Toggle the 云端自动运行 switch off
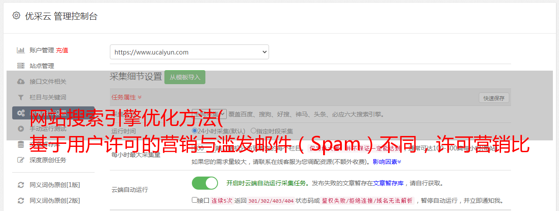Screen dimensions: 559x211 pyautogui.click(x=205, y=183)
